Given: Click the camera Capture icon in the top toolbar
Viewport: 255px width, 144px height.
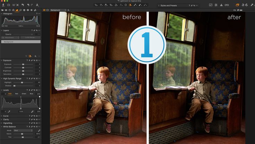Looking at the screenshot, I should (9, 5).
